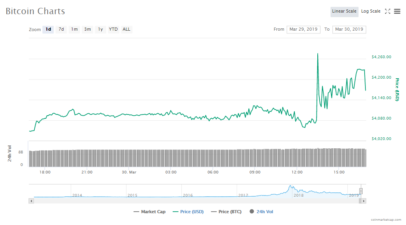
Task: Choose the 1y zoom option
Action: 101,30
